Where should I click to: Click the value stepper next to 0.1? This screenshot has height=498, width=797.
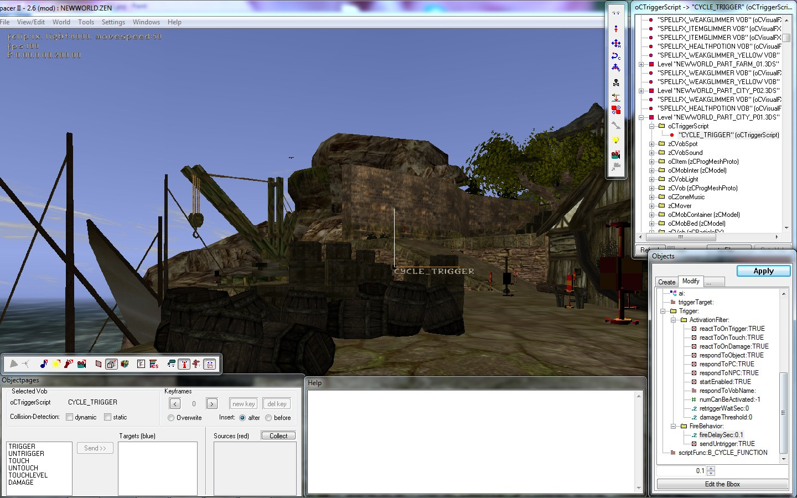pos(711,471)
